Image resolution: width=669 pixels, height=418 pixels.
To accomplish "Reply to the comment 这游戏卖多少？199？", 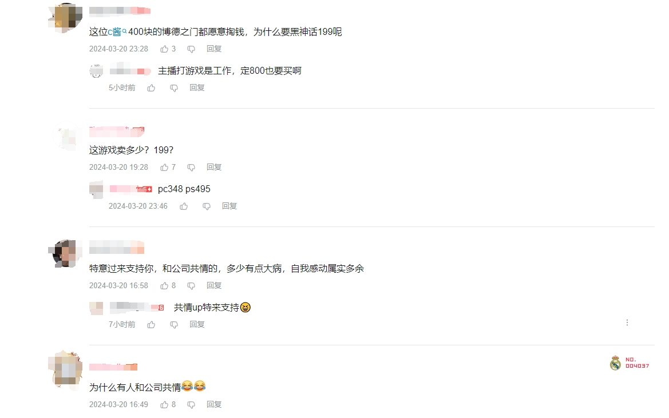I will click(214, 167).
